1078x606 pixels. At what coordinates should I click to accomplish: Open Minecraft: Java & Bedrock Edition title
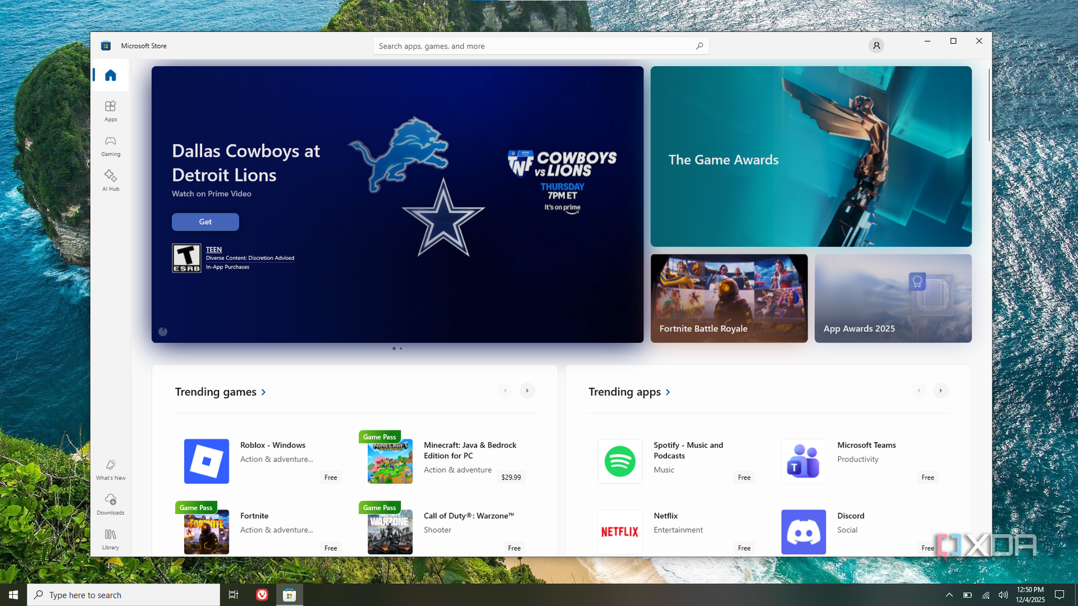point(470,450)
